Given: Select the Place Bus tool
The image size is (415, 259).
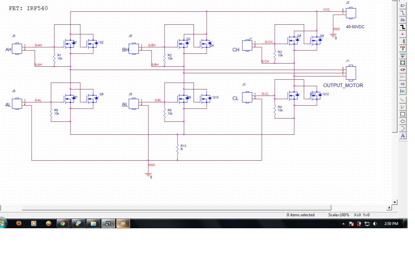Looking at the screenshot, I should coord(402,27).
